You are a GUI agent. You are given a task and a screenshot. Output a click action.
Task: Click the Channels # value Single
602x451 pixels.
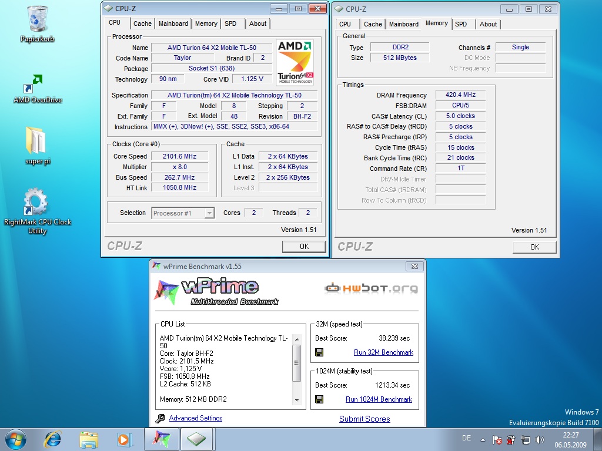pos(520,47)
